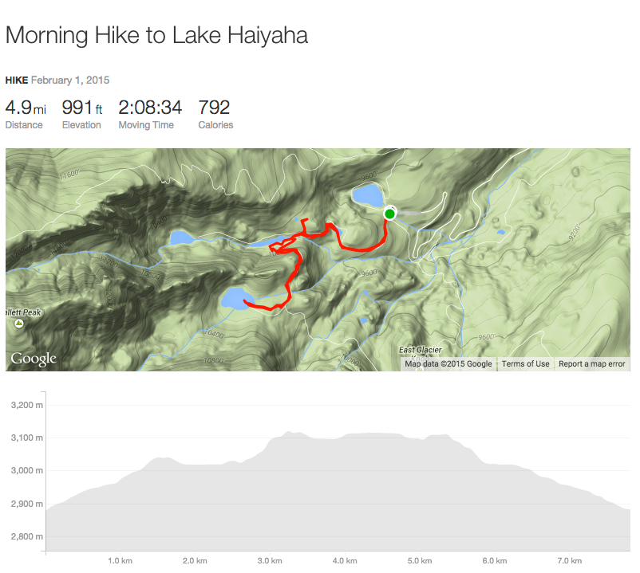Click the blue lake beside the start marker
This screenshot has height=573, width=640.
tap(366, 194)
